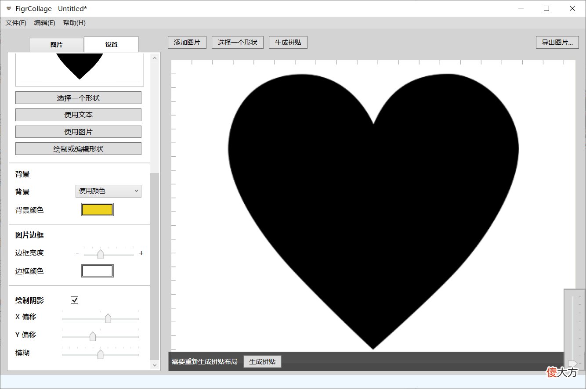Click the 生成拼贴 button in the bottom notification bar
The width and height of the screenshot is (586, 389).
pos(262,362)
